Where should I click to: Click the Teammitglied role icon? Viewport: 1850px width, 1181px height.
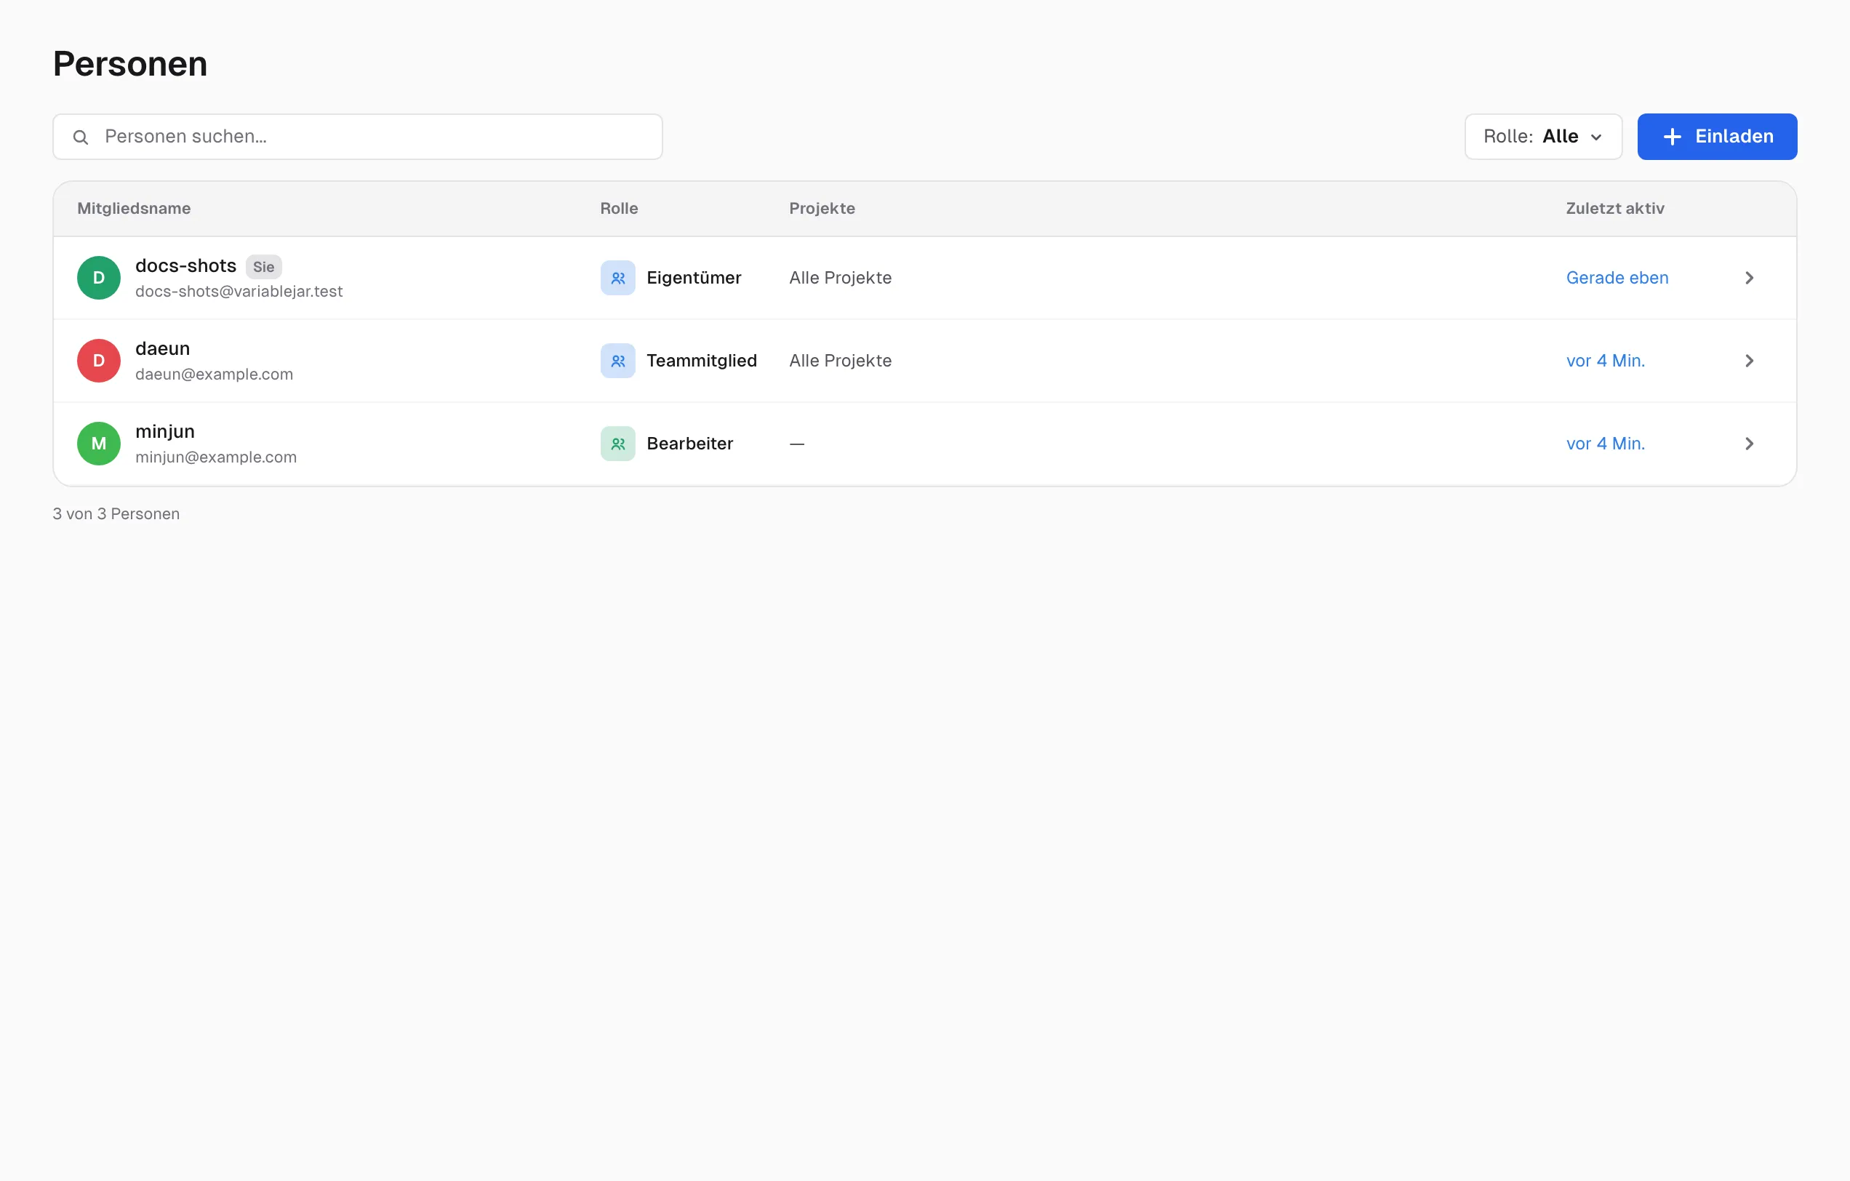click(x=617, y=361)
